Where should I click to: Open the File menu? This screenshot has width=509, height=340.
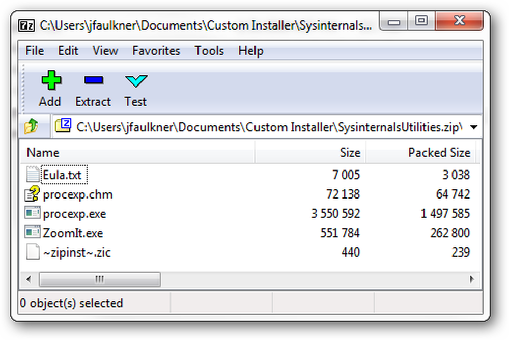(x=35, y=51)
